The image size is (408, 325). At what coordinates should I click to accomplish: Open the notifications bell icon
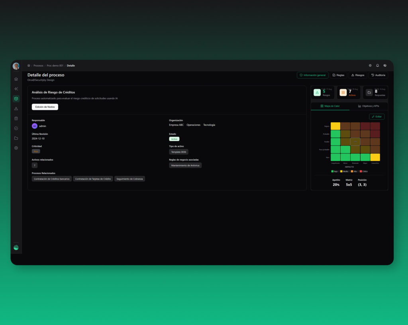(378, 66)
